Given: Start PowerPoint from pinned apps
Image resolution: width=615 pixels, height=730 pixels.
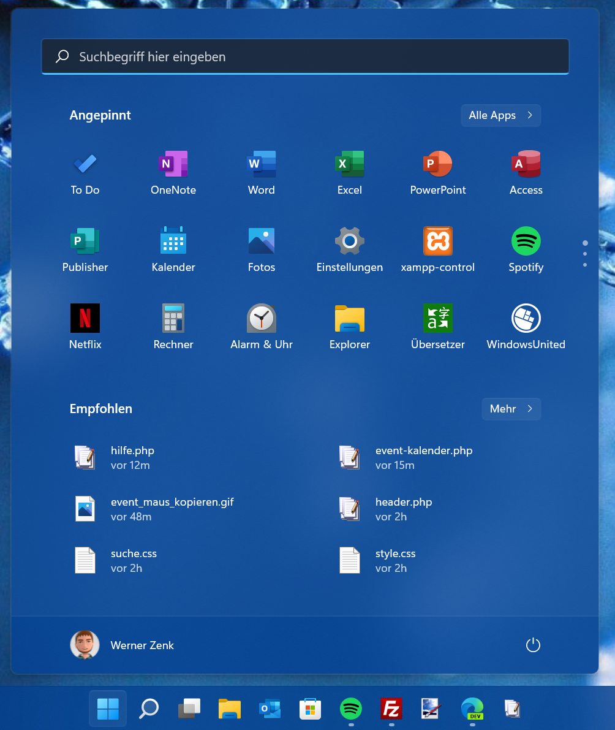Looking at the screenshot, I should (438, 172).
